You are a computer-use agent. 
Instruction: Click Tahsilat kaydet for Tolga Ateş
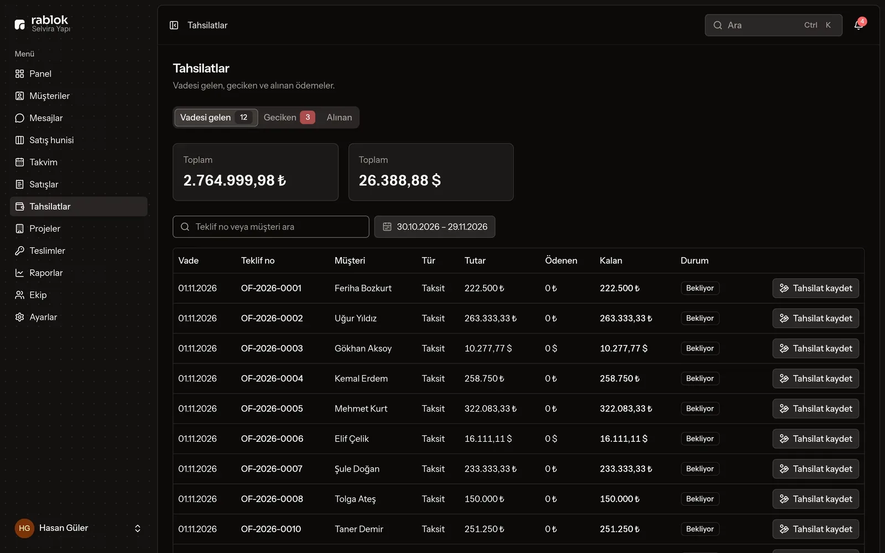pyautogui.click(x=816, y=499)
